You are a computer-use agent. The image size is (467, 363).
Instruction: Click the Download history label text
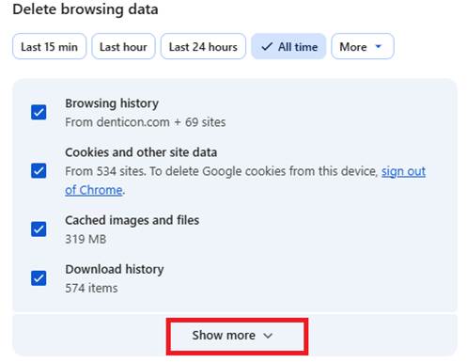coord(115,269)
